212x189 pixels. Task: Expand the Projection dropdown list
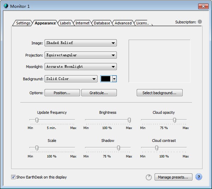click(81, 55)
